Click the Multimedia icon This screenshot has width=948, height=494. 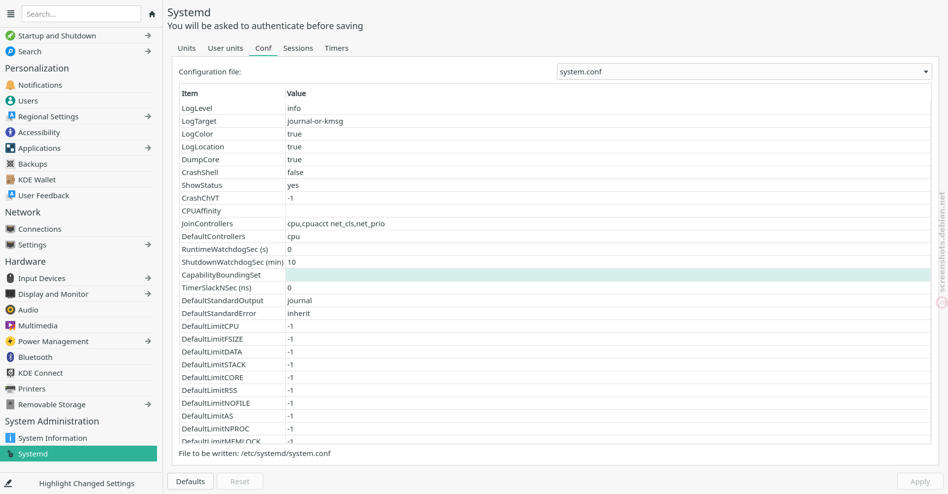coord(10,325)
